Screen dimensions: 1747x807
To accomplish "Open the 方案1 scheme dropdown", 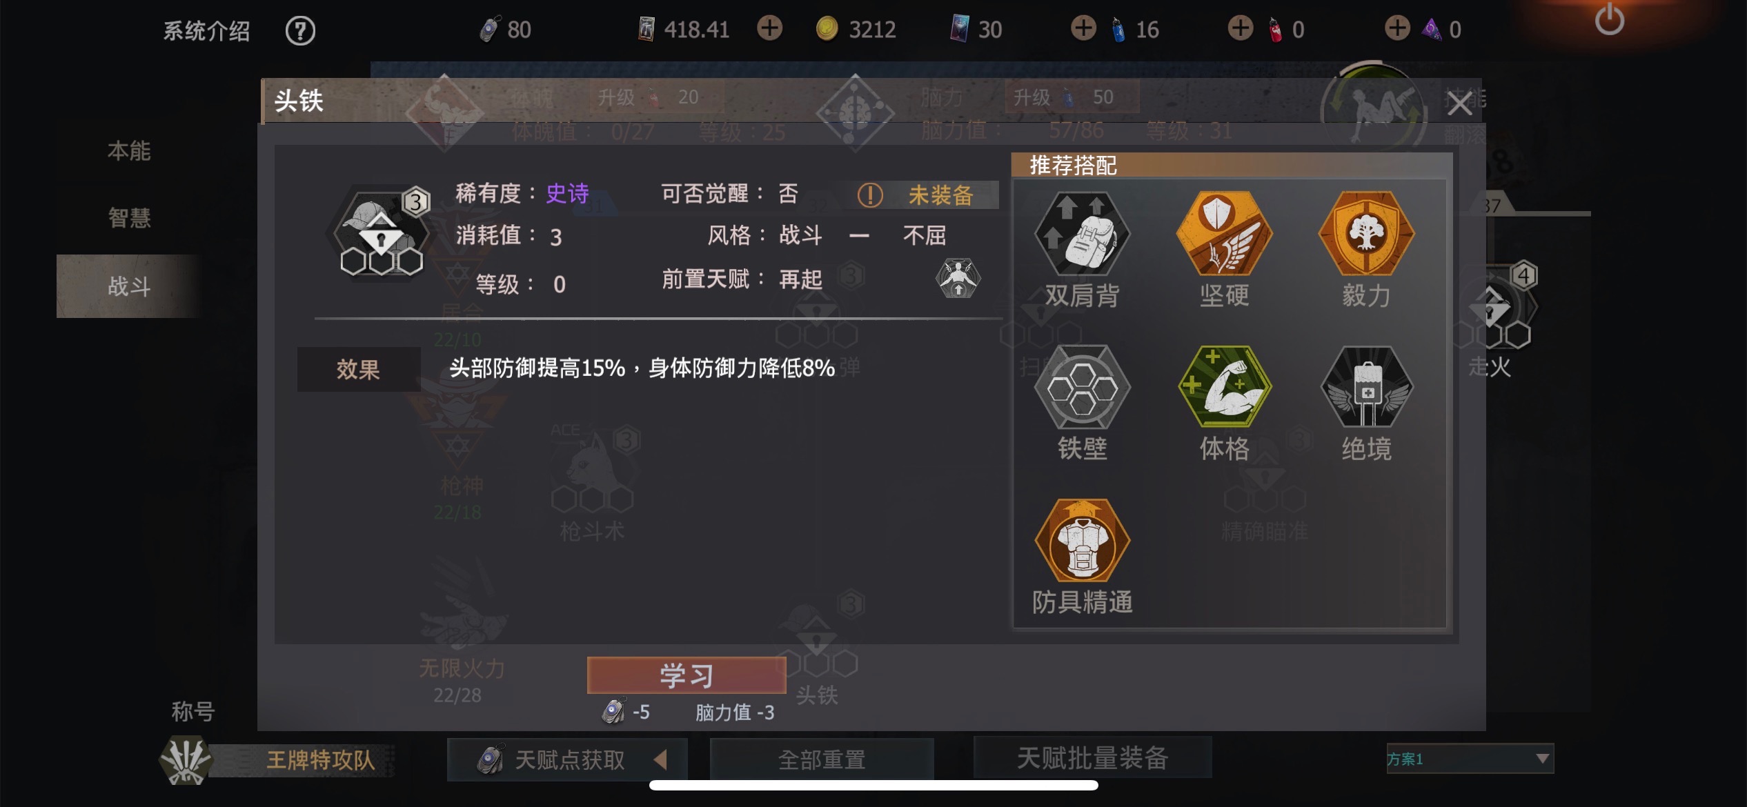I will pyautogui.click(x=1470, y=759).
